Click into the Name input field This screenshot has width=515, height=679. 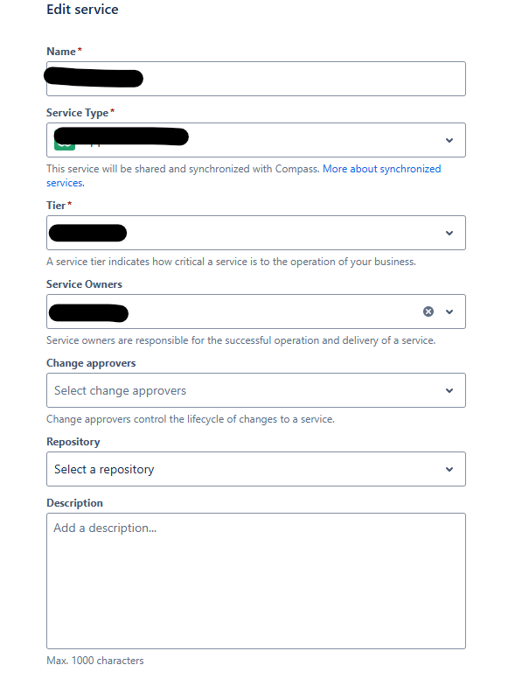pos(256,79)
